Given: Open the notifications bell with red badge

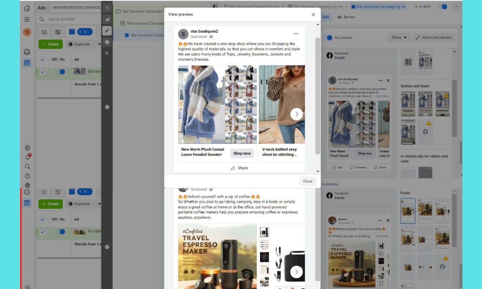Looking at the screenshot, I should pos(27,157).
